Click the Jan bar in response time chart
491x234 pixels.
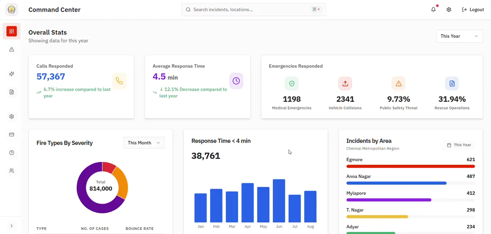click(x=201, y=208)
